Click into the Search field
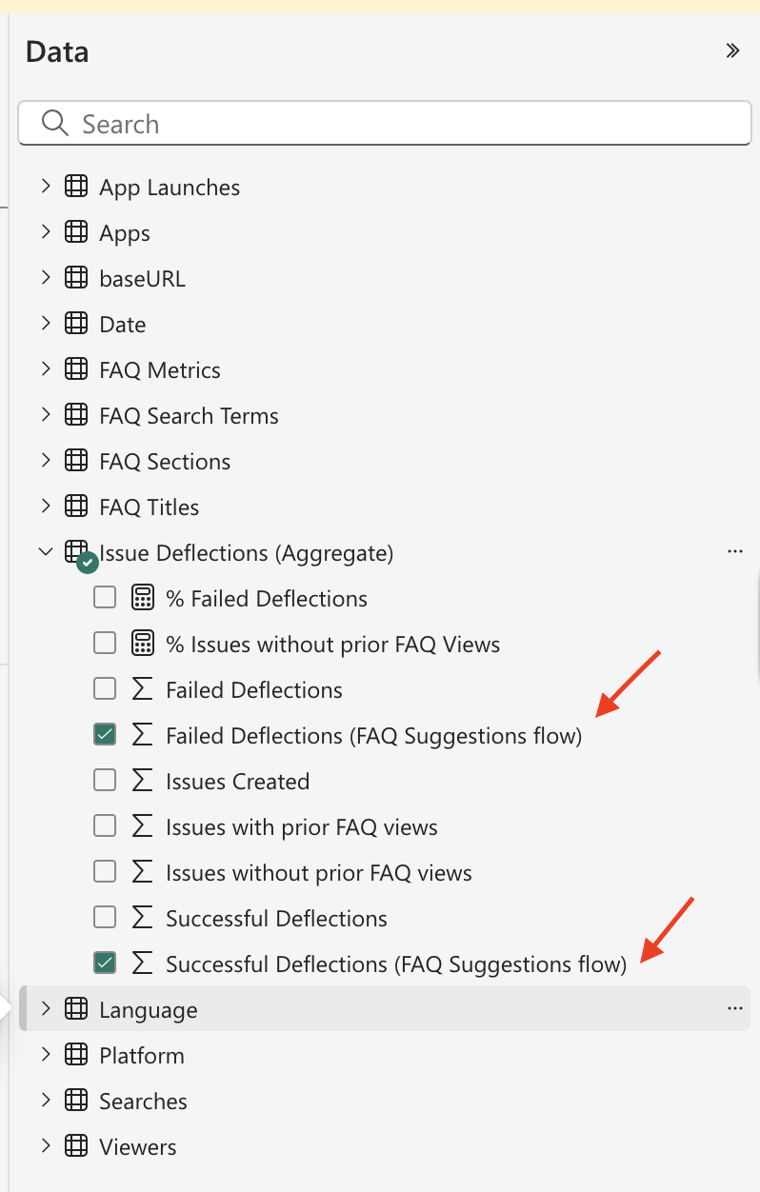Viewport: 760px width, 1192px height. tap(385, 124)
